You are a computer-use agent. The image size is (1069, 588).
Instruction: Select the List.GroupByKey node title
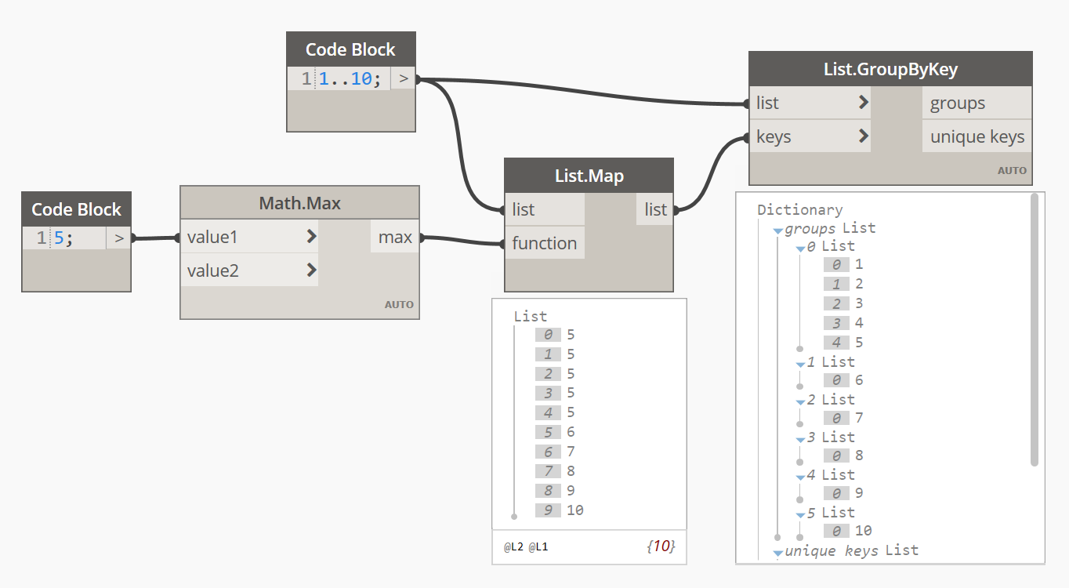[x=890, y=69]
